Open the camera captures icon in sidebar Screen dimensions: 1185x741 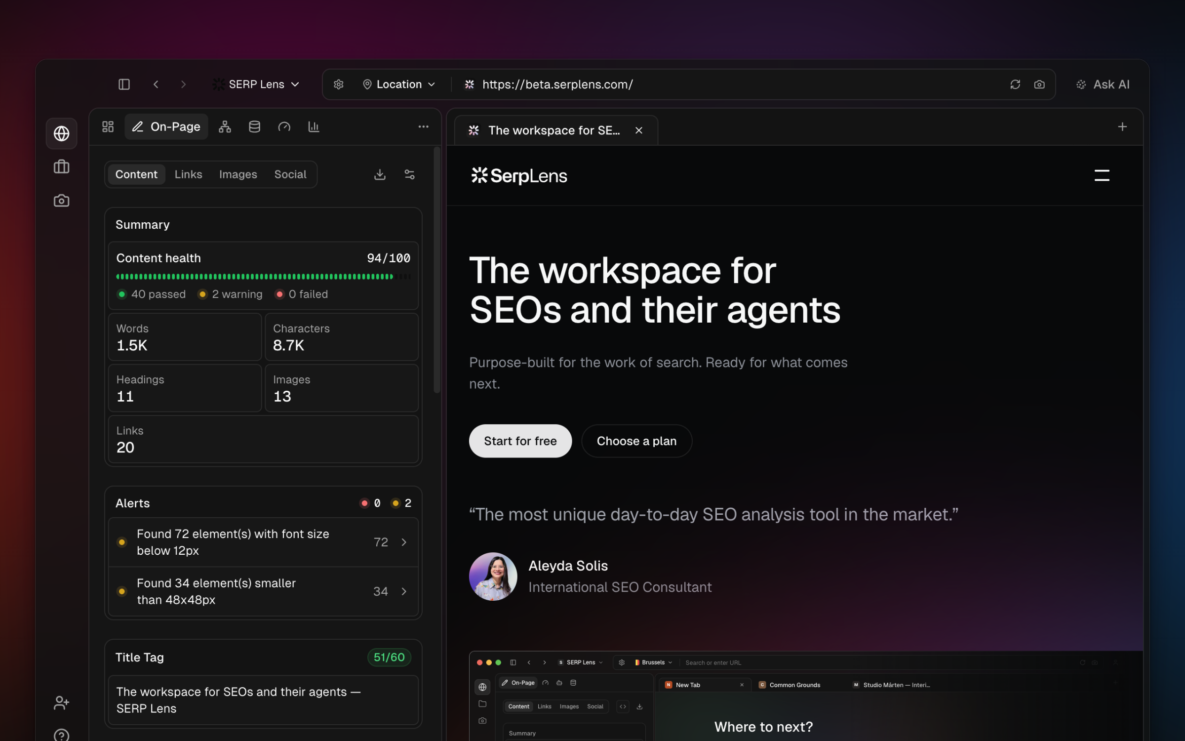(x=61, y=201)
